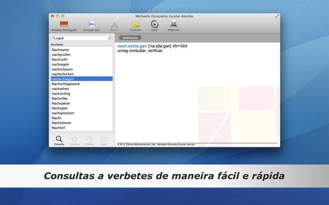Viewport: 329px width, 205px height.
Task: Click the search field containing nach
Action: coord(81,38)
